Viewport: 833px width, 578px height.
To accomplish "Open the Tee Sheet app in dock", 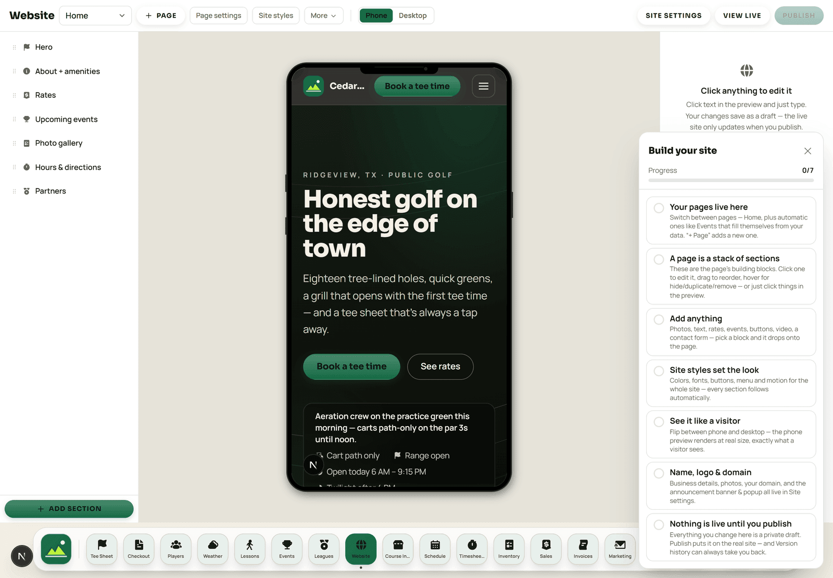I will pos(102,549).
